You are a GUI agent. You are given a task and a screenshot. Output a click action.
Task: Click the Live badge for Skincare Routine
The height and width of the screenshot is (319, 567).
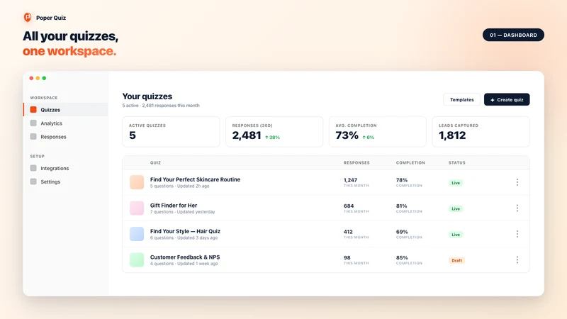(x=456, y=183)
